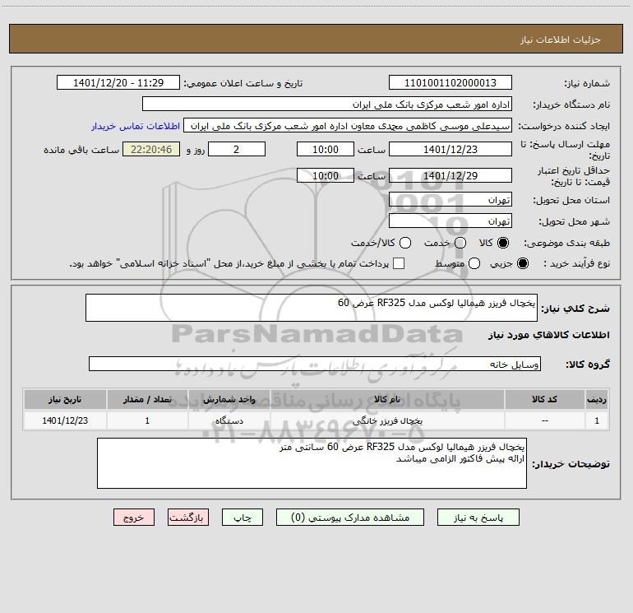Toggle the اسناد خزانه اسلامی payment checkbox
The width and height of the screenshot is (633, 613).
[x=399, y=263]
